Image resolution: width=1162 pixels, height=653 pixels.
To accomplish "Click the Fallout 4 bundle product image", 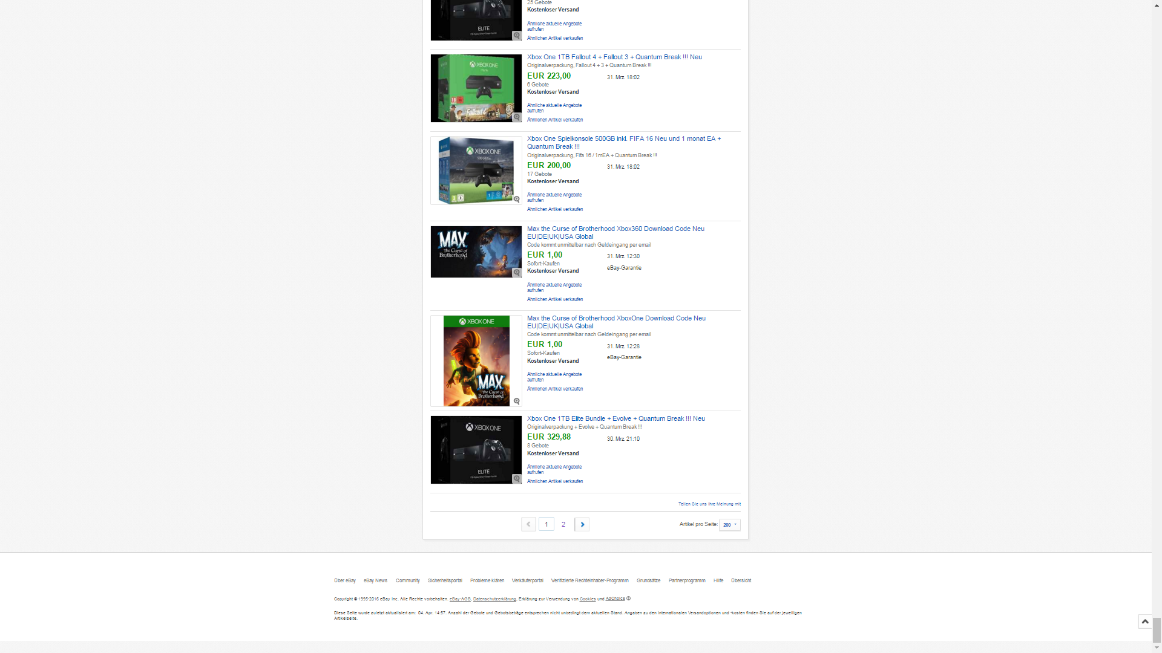I will click(476, 88).
